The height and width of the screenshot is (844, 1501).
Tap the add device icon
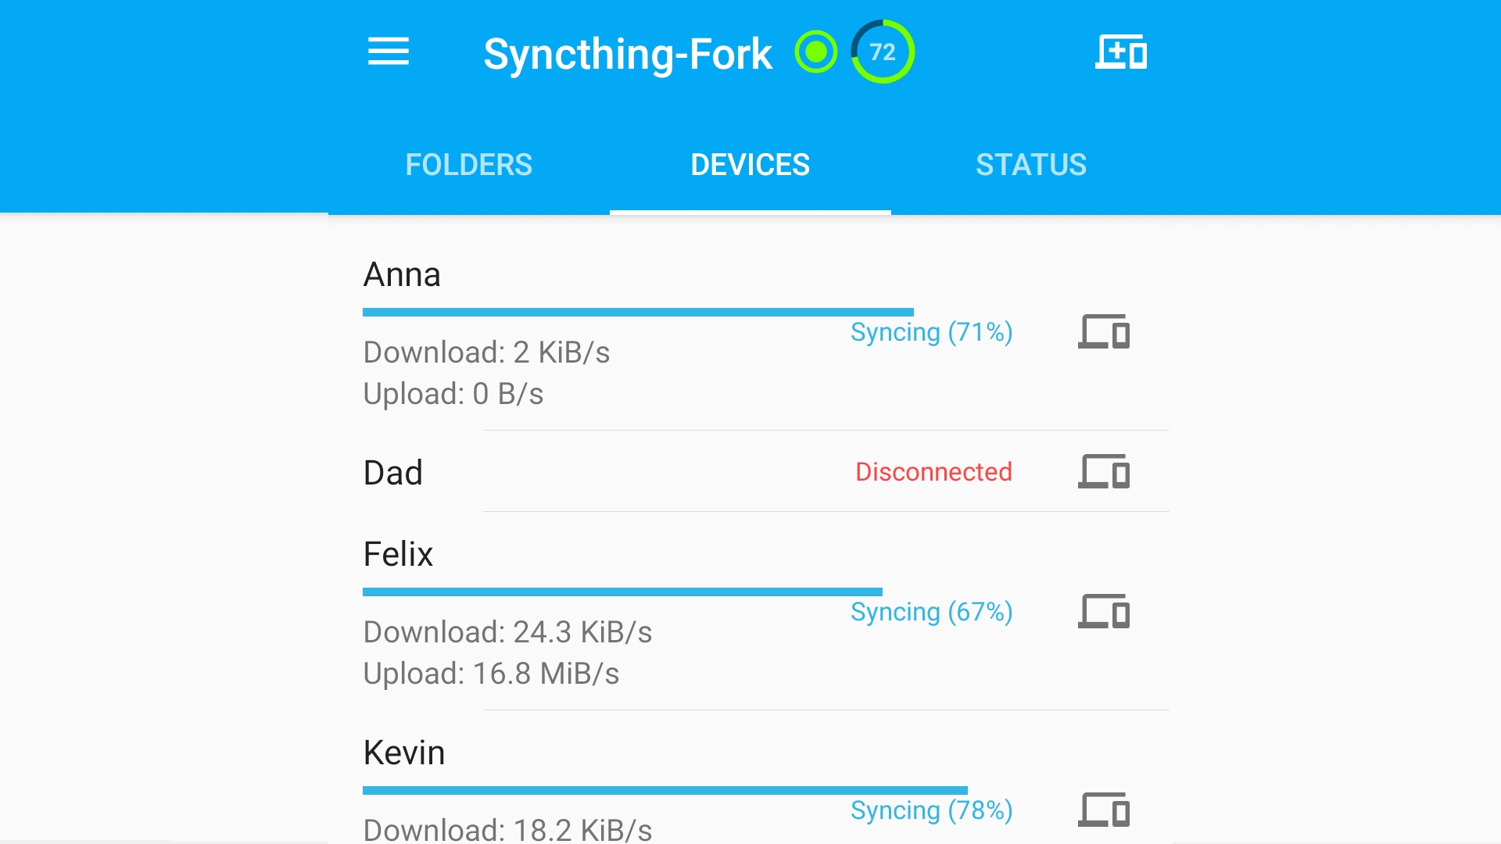(x=1121, y=52)
